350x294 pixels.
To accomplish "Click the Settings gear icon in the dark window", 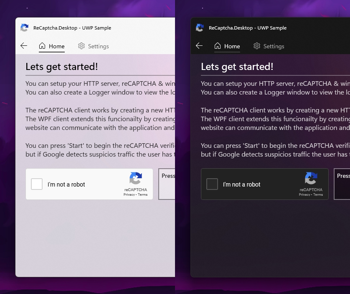I will coord(257,46).
